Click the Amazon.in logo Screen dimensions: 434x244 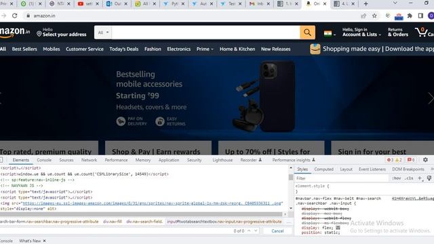15,33
